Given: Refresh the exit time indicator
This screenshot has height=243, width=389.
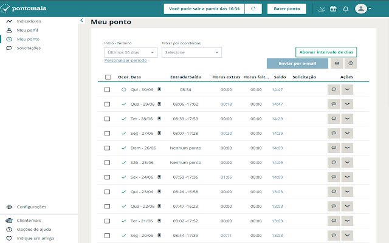Looking at the screenshot, I should point(253,9).
